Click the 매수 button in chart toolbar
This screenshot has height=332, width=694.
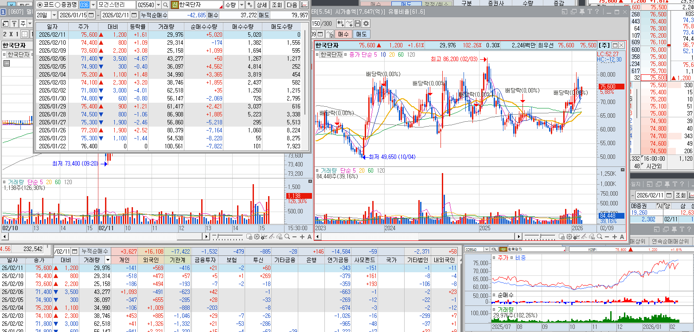[x=343, y=34]
